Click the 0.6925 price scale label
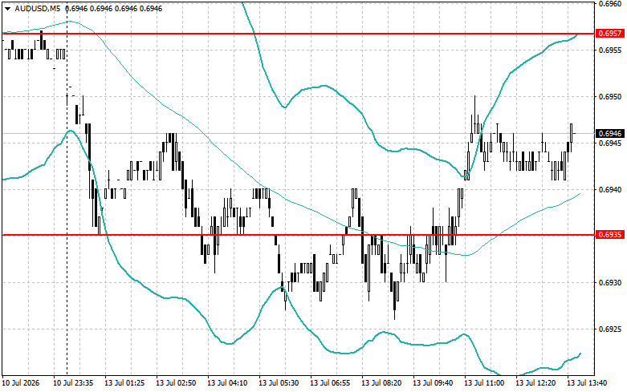 (610, 329)
